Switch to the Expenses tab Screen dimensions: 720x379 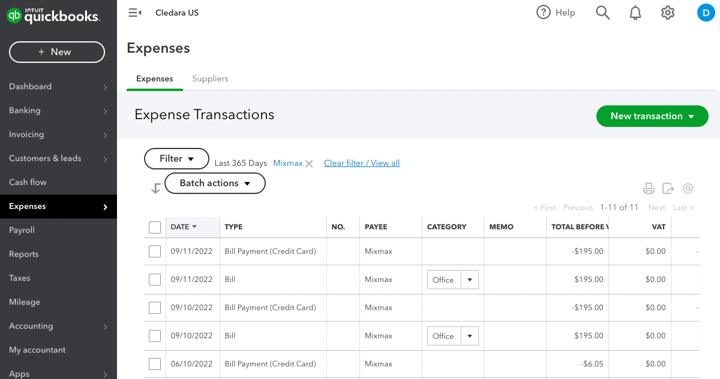click(x=154, y=78)
